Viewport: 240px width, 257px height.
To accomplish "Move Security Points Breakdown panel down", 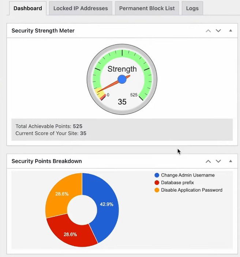I will tap(218, 161).
